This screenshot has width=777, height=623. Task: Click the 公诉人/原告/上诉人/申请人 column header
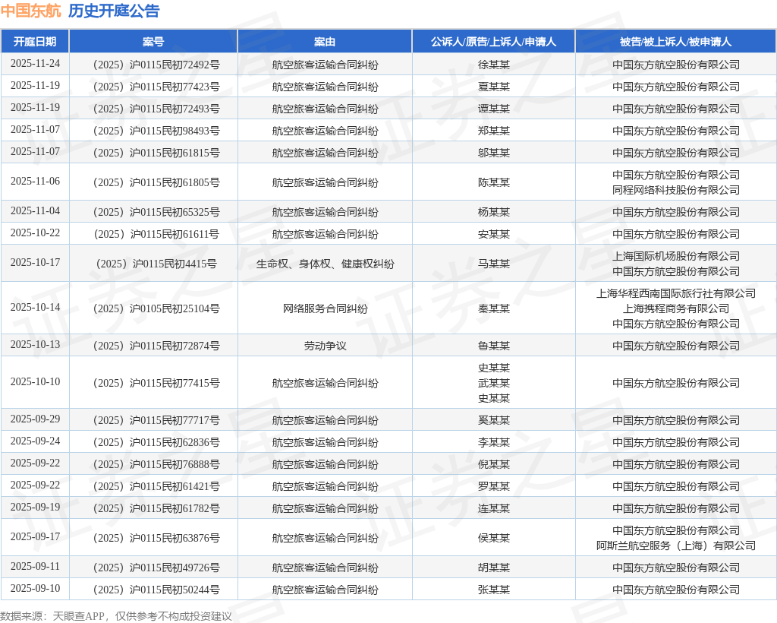click(493, 42)
